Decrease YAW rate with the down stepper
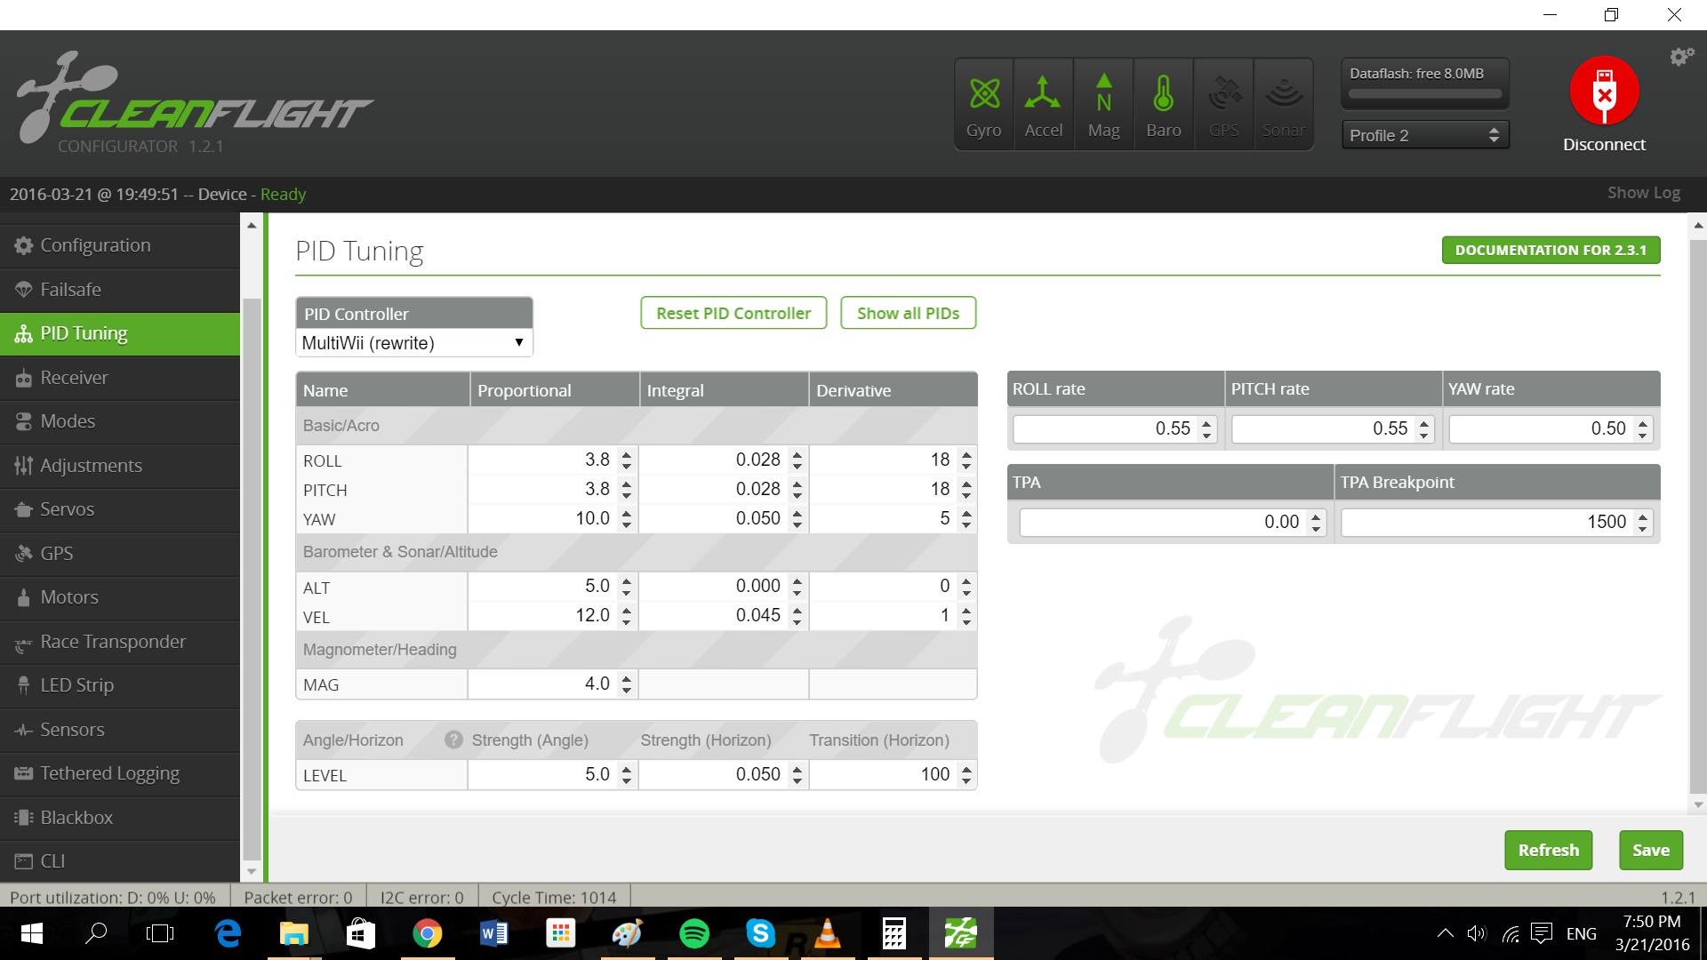This screenshot has height=960, width=1707. (x=1643, y=435)
